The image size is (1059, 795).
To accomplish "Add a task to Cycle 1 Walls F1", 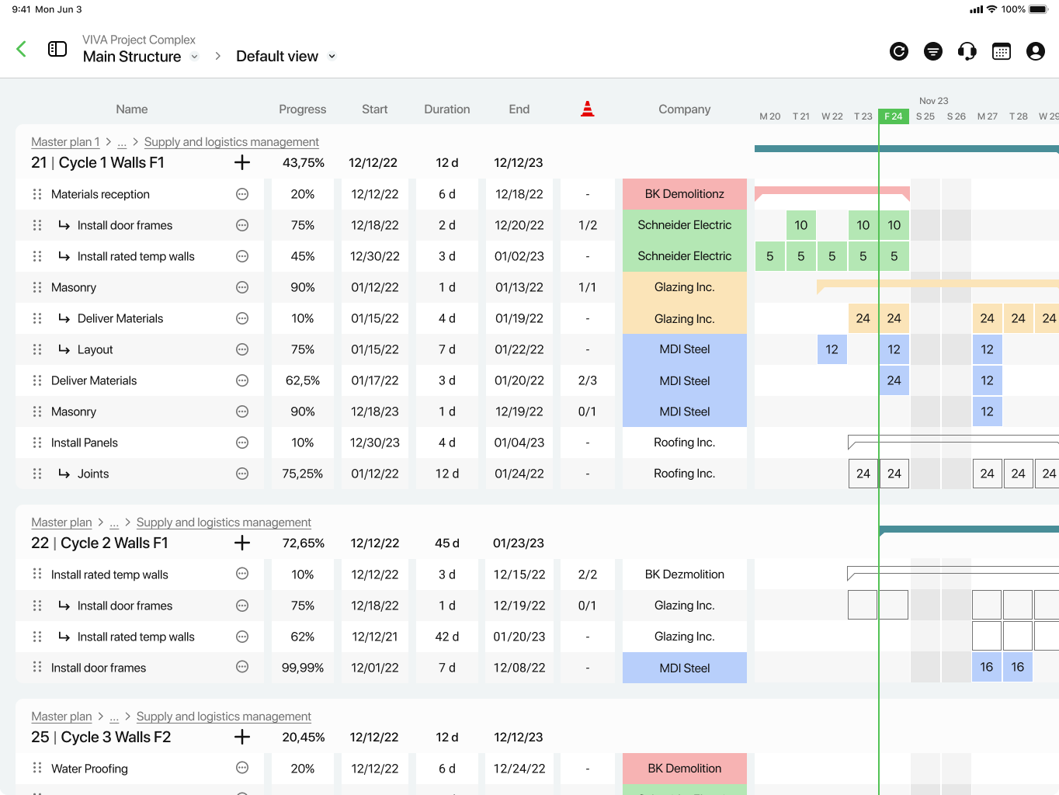I will click(242, 162).
